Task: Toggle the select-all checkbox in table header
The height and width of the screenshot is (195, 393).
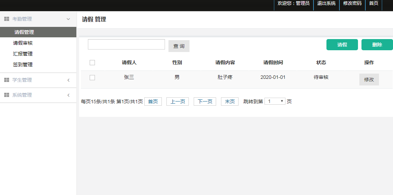Action: point(92,63)
